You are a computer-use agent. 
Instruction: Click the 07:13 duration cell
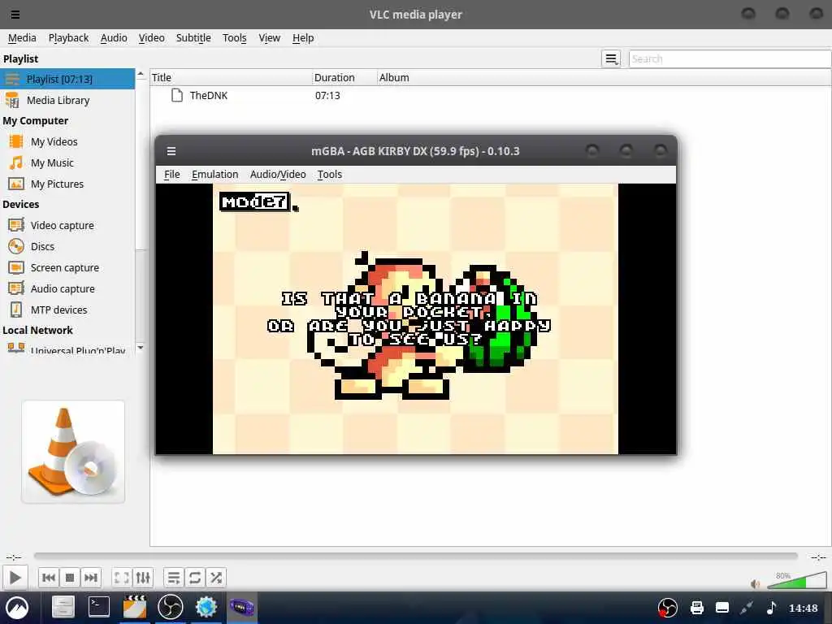327,96
